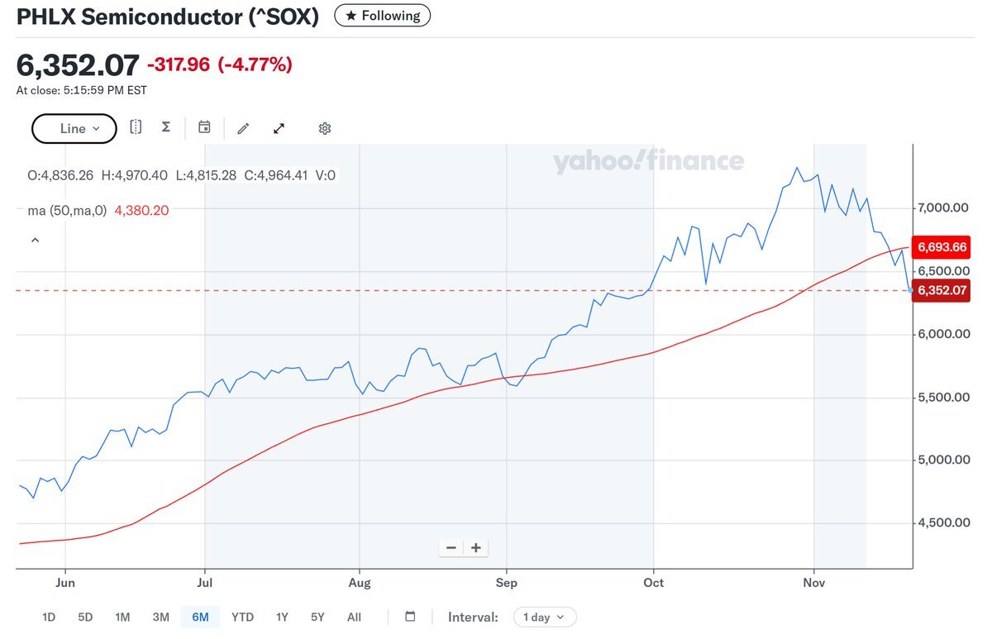Collapse the indicator legend with the chevron
The height and width of the screenshot is (639, 992).
click(36, 241)
